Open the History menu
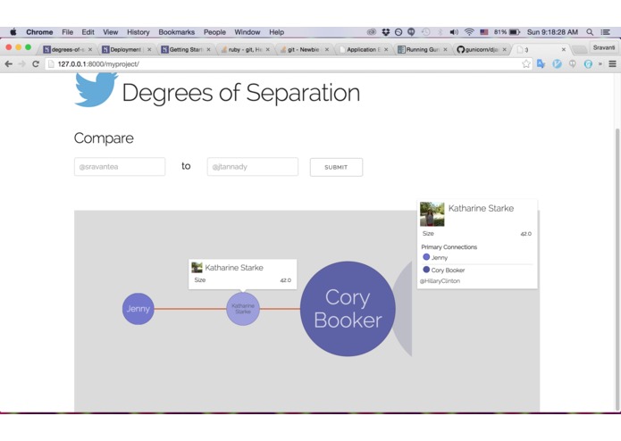The width and height of the screenshot is (621, 441). [138, 32]
